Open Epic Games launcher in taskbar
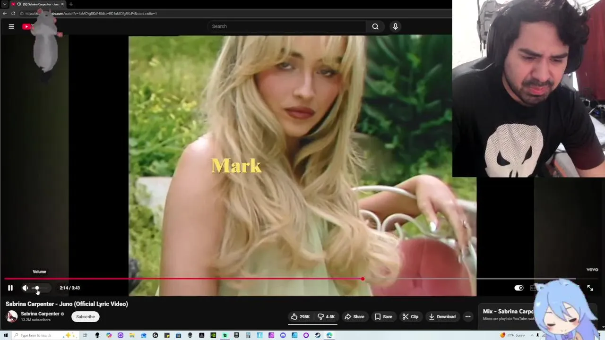Viewport: 605px width, 340px height. 236,335
